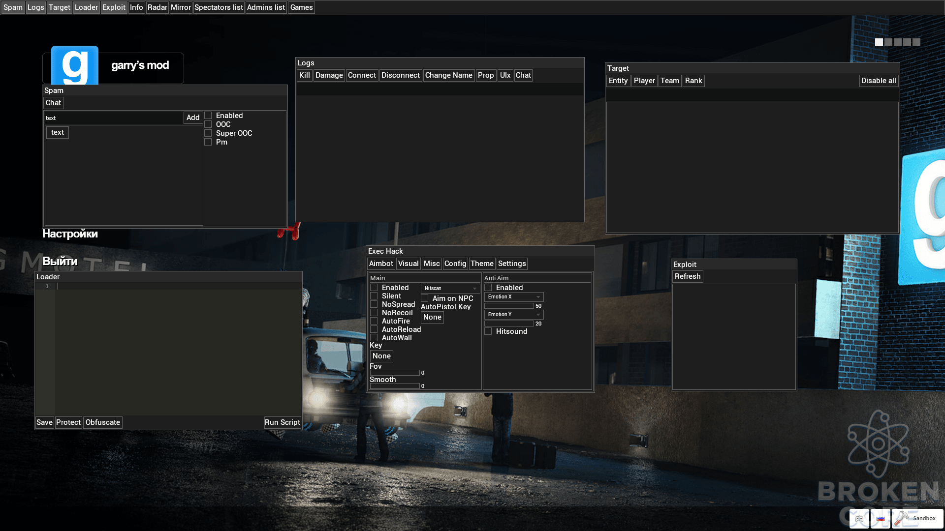Enable the Spam 'Enabled' checkbox

208,116
